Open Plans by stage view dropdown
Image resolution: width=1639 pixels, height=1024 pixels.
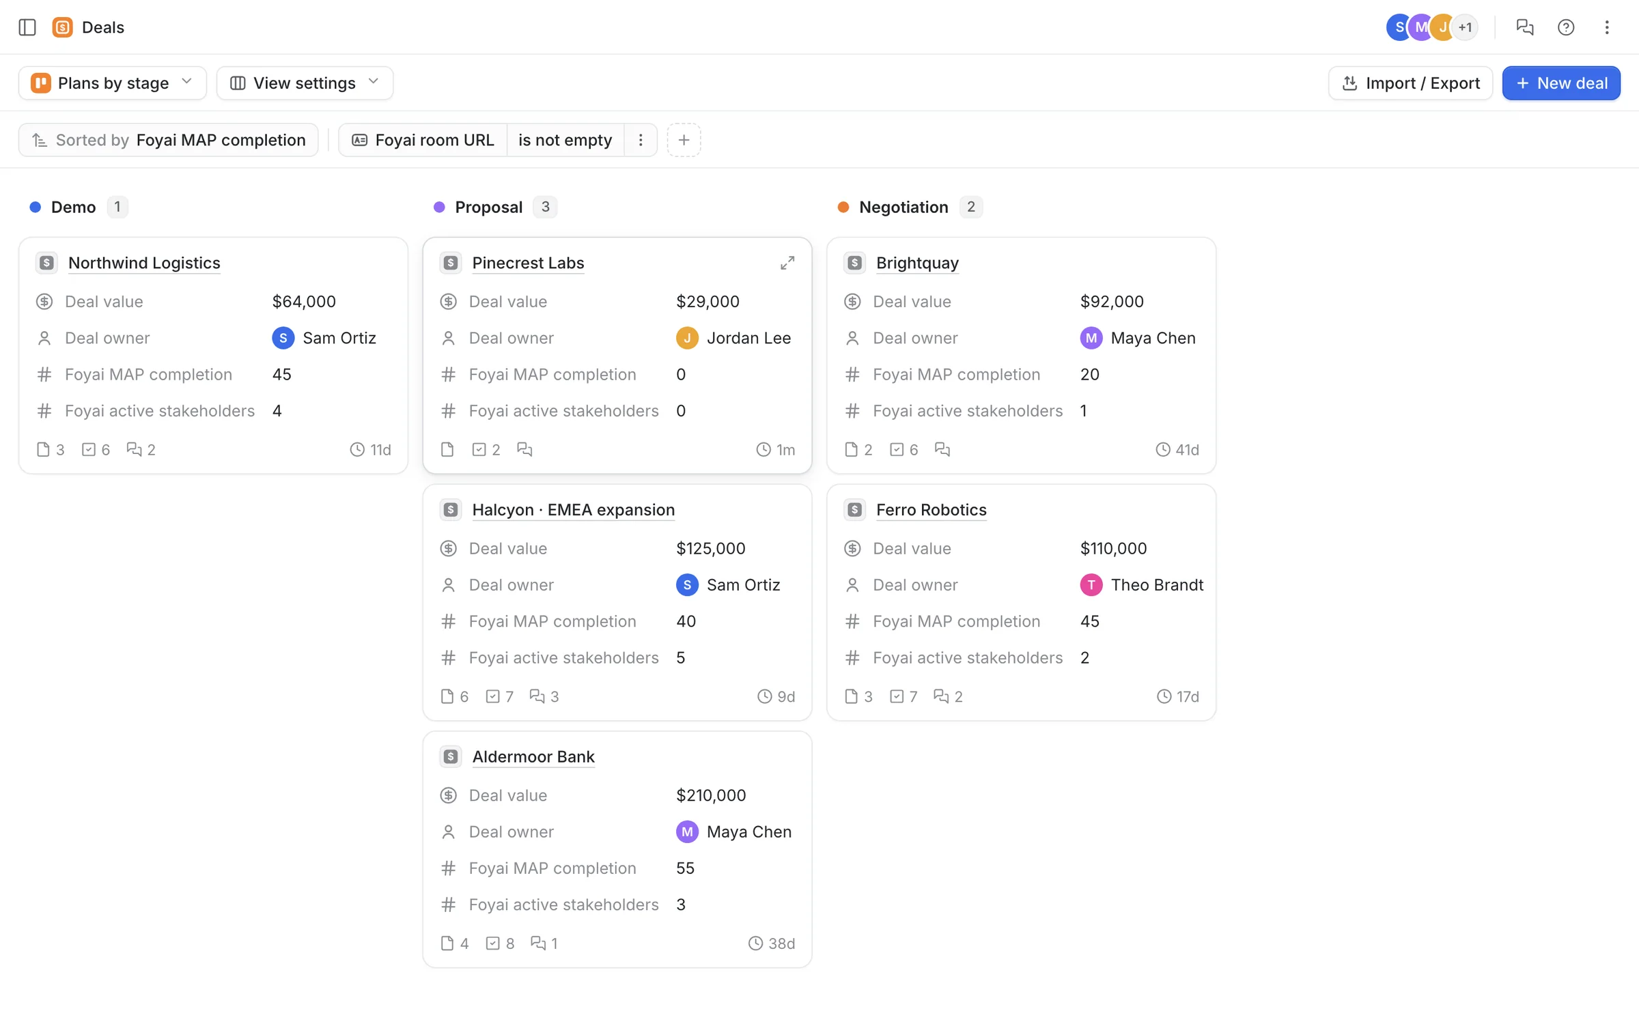(x=113, y=83)
